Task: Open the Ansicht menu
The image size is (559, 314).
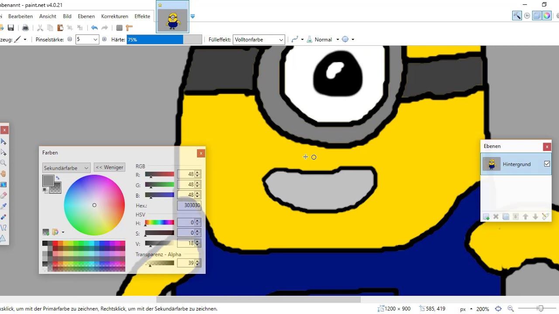Action: click(x=48, y=16)
